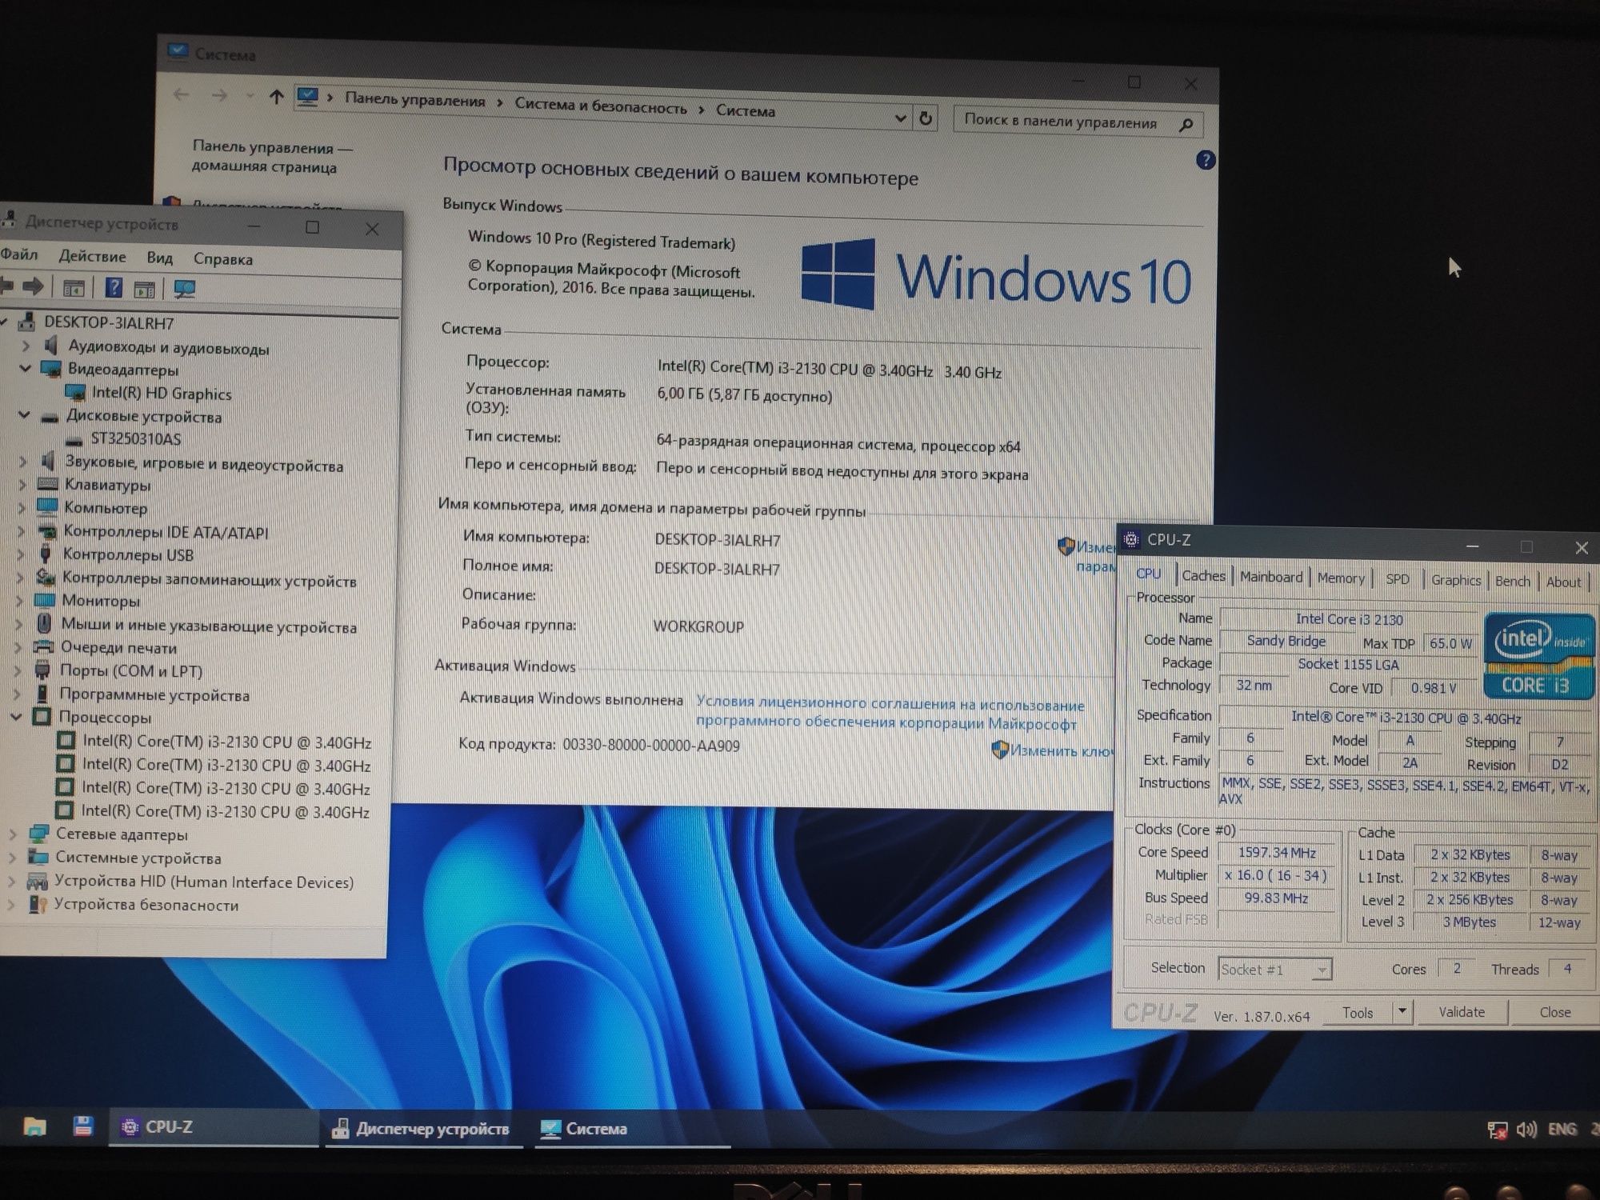This screenshot has height=1200, width=1600.
Task: Click the up arrow in System window navigation
Action: [x=277, y=97]
